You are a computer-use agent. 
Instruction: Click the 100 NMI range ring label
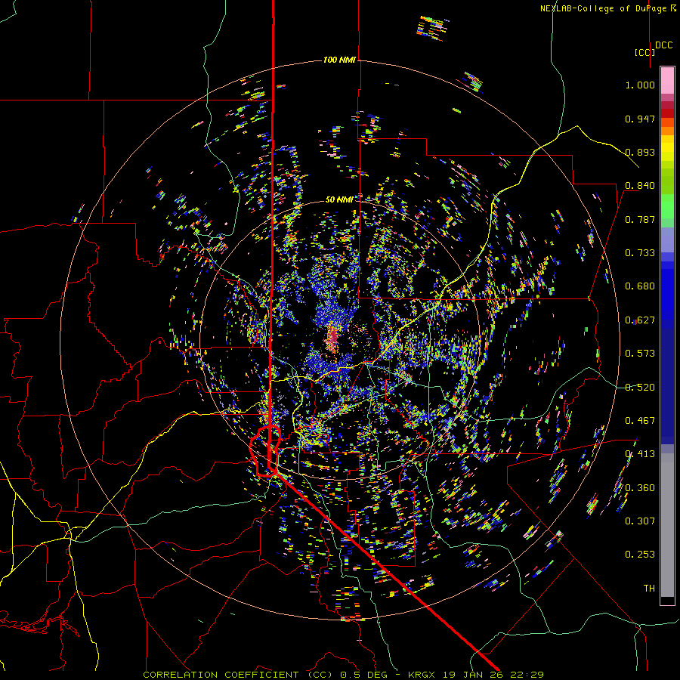pyautogui.click(x=339, y=60)
